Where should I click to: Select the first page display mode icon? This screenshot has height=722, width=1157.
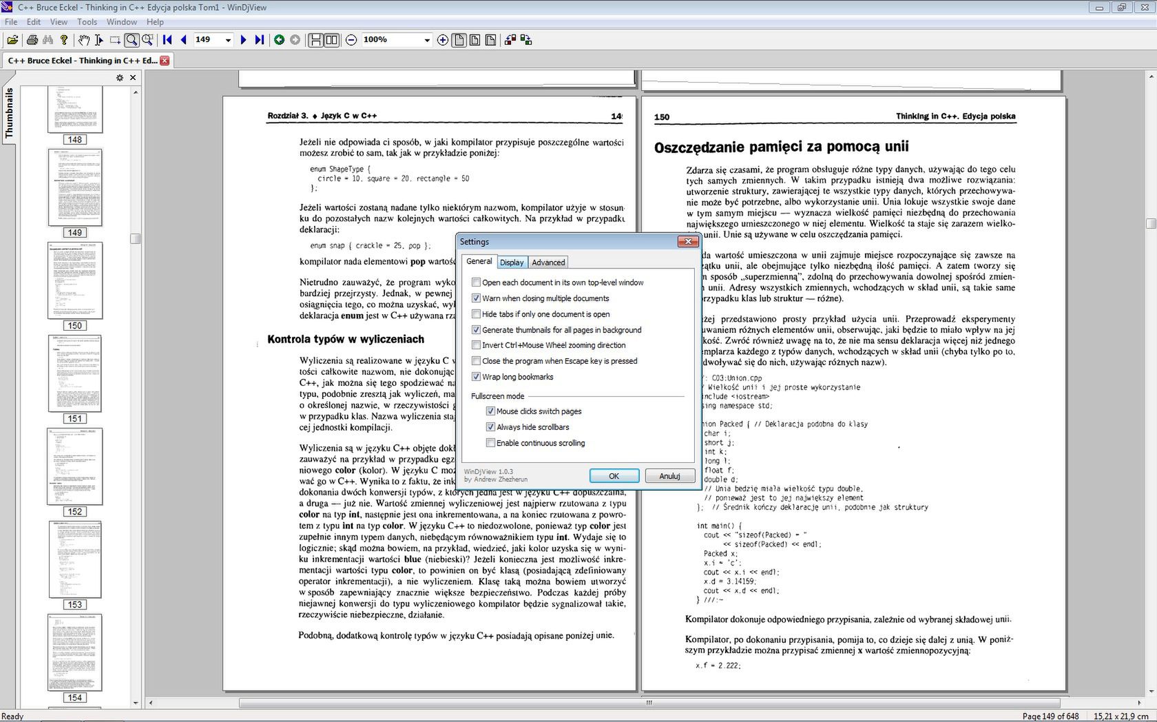(x=459, y=40)
